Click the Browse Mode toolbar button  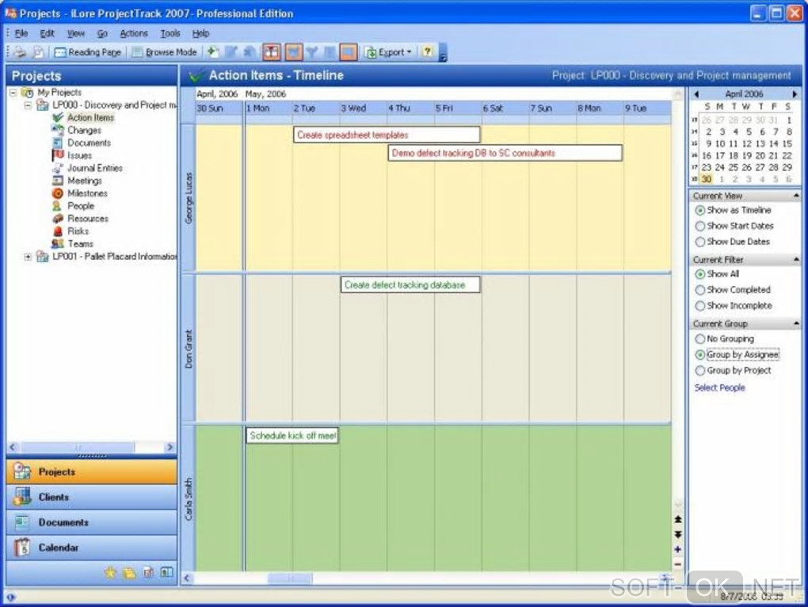point(164,52)
